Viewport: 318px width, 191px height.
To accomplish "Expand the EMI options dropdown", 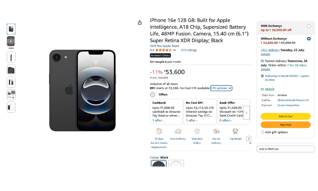I will (221, 88).
